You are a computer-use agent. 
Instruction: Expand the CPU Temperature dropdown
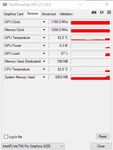[44, 69]
